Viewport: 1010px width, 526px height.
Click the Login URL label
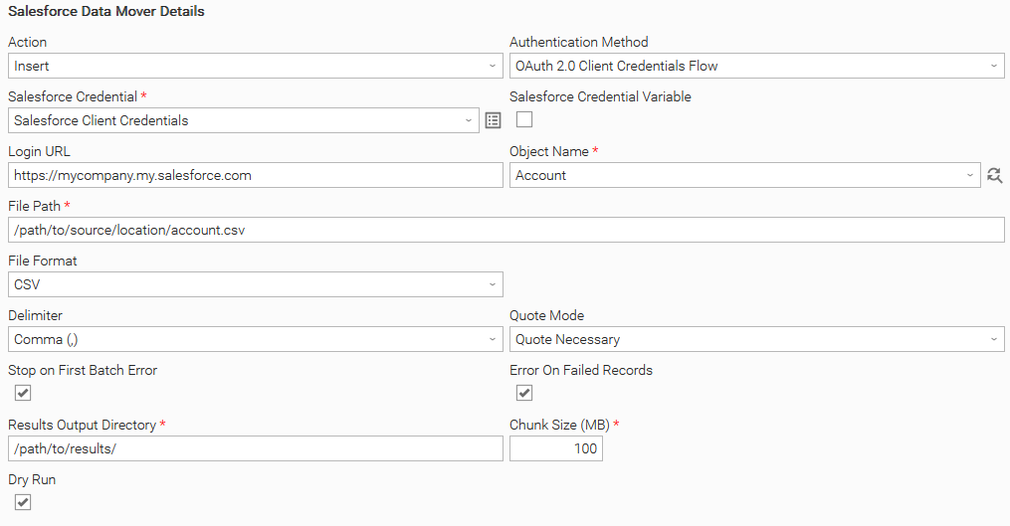point(39,151)
